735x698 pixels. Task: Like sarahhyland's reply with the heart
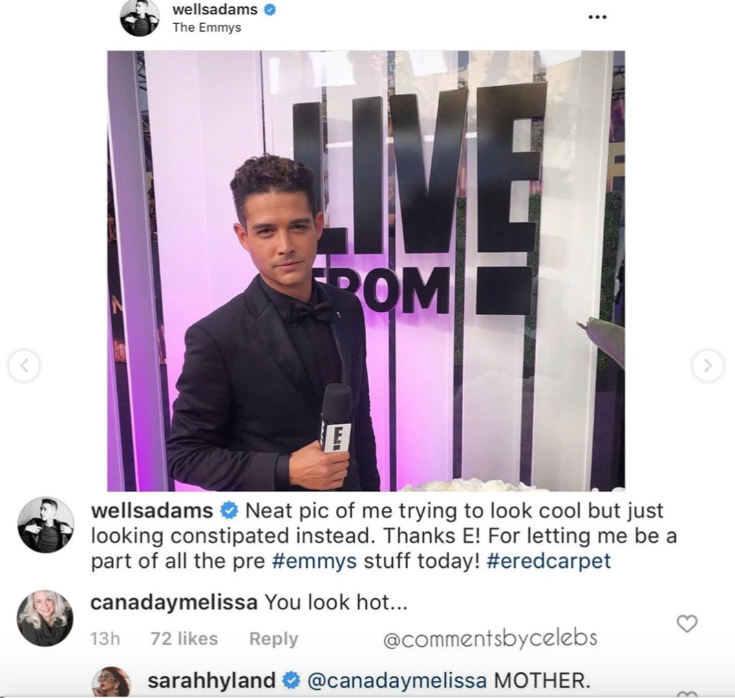[x=688, y=695]
